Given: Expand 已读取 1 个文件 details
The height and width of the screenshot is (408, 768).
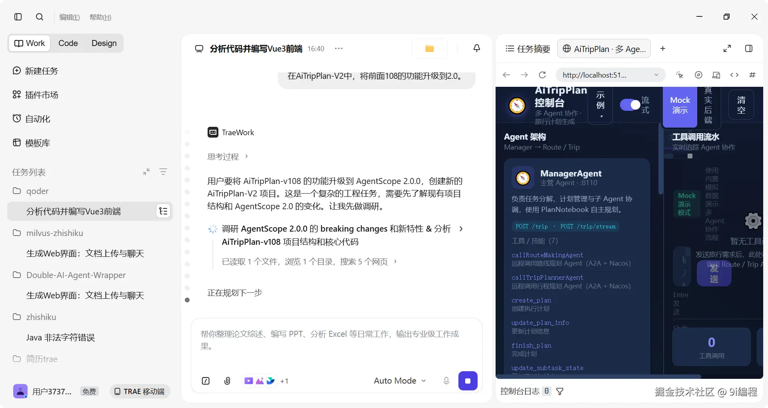Looking at the screenshot, I should point(309,262).
